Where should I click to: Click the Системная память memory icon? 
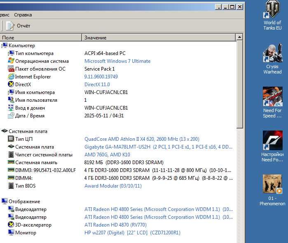pyautogui.click(x=11, y=162)
